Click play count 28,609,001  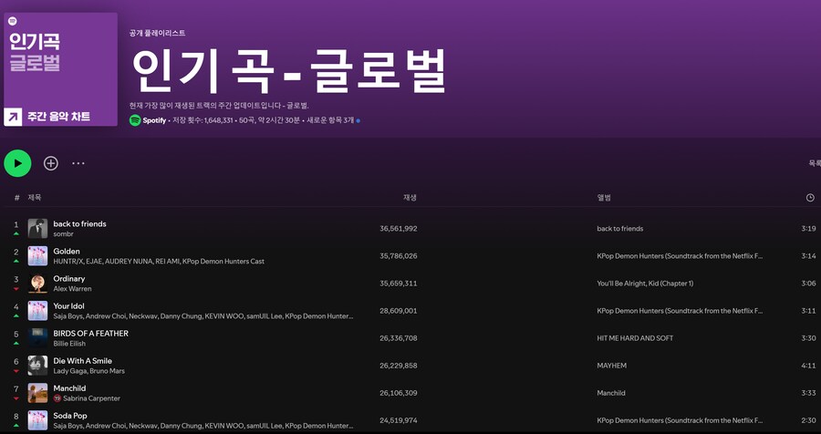(x=399, y=311)
